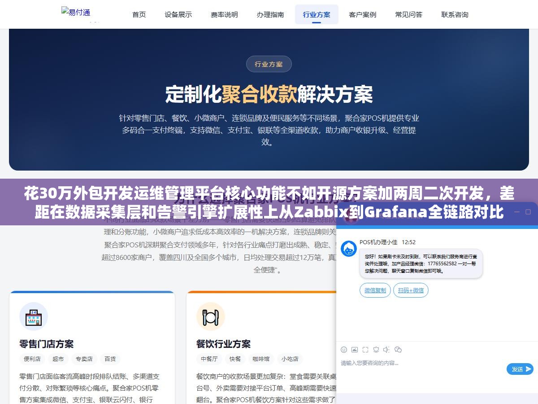
Task: Click the 专卖店 tag
Action: coord(84,359)
